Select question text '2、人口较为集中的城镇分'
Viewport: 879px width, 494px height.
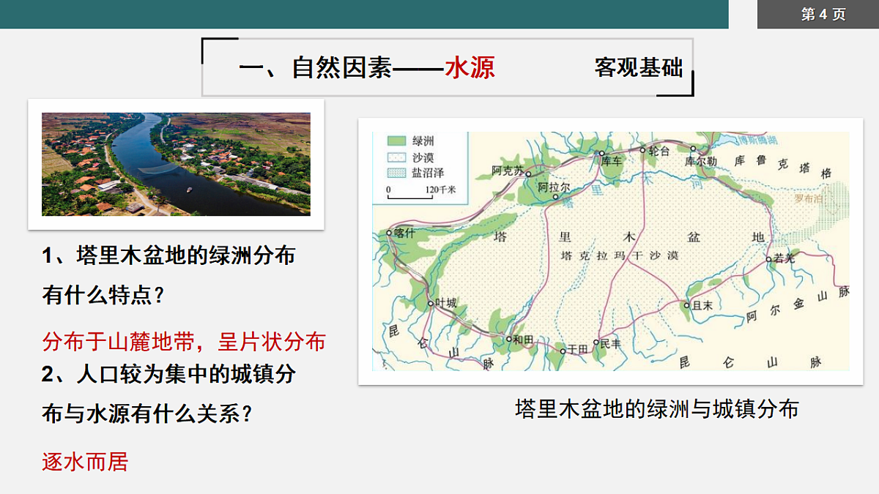[x=169, y=375]
